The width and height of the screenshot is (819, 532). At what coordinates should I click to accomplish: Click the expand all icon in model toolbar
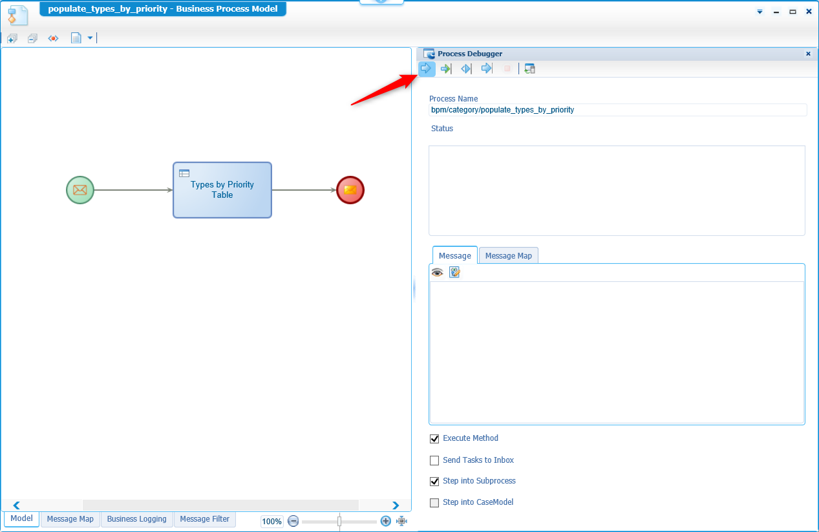pos(12,39)
